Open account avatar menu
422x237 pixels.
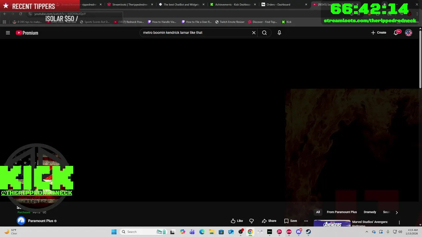click(x=408, y=33)
